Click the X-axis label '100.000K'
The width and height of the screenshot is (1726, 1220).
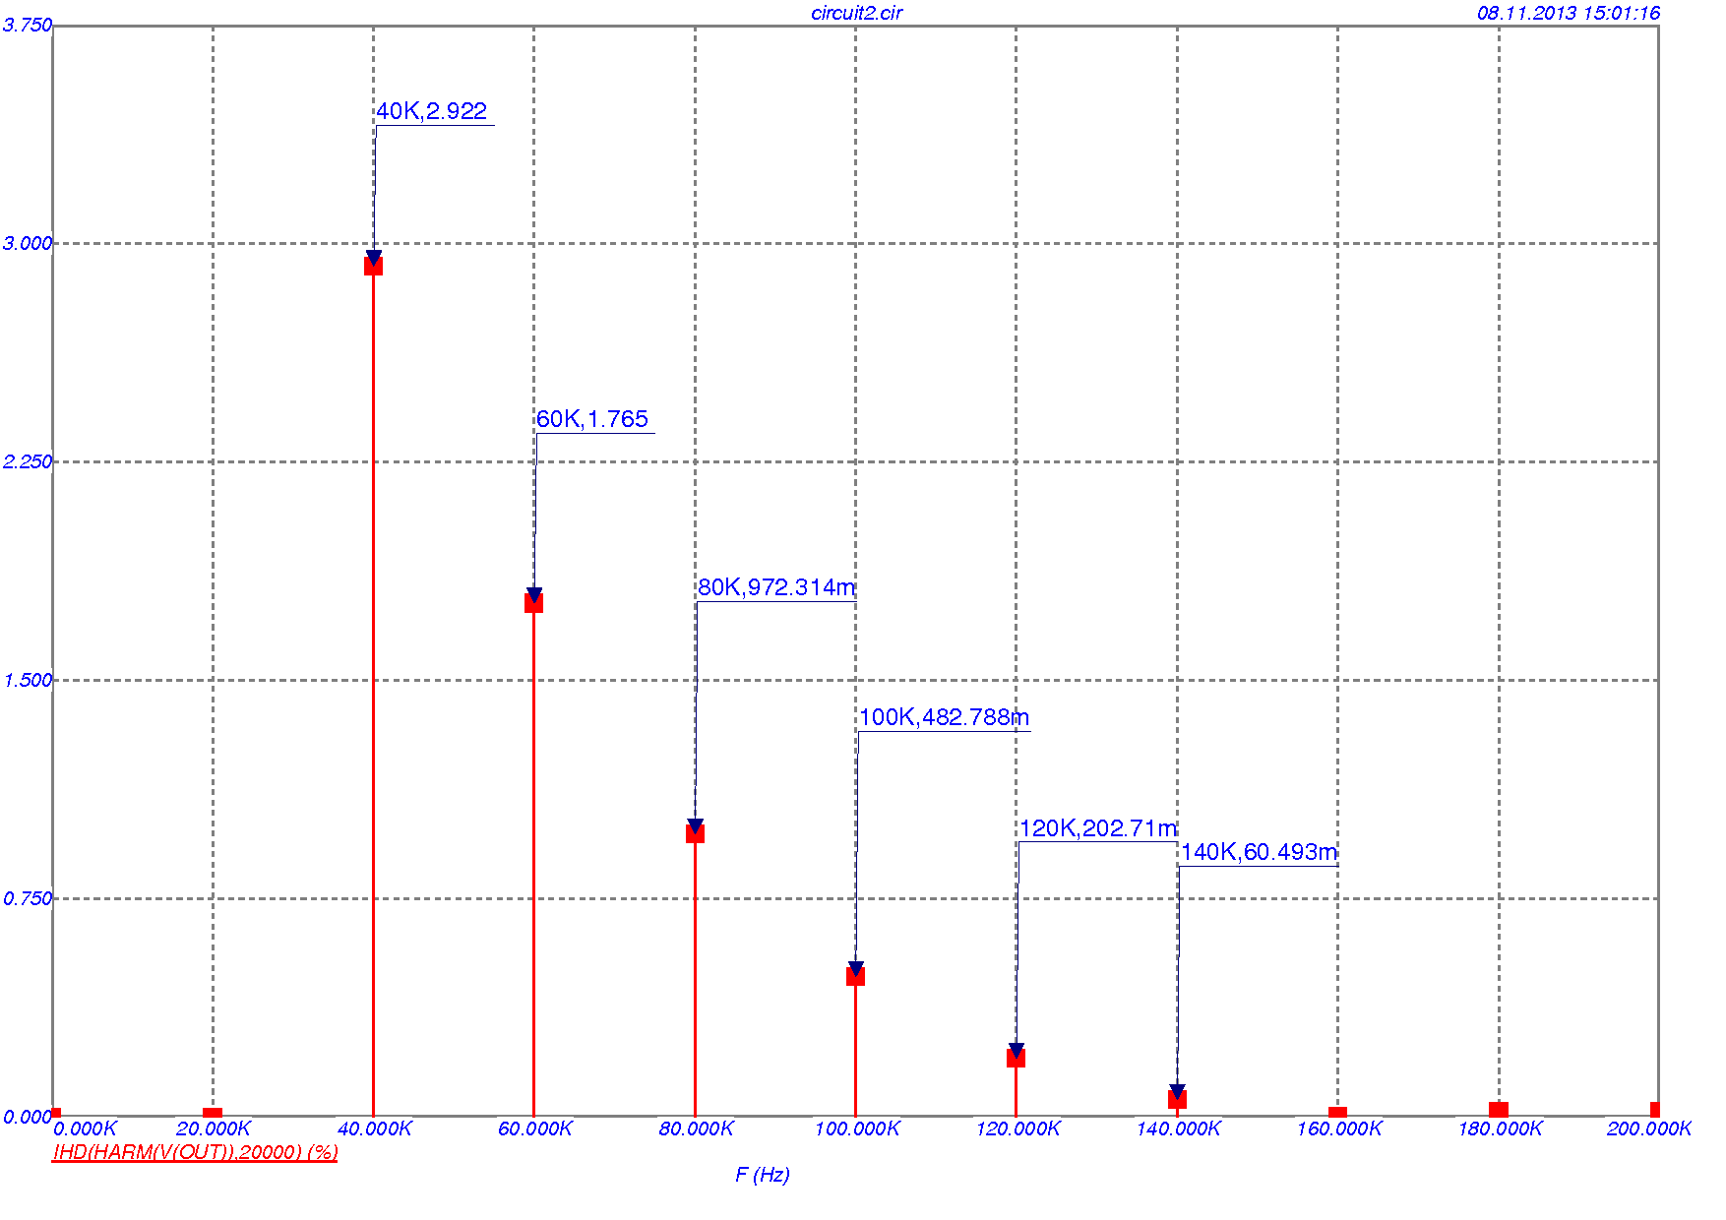[857, 1129]
